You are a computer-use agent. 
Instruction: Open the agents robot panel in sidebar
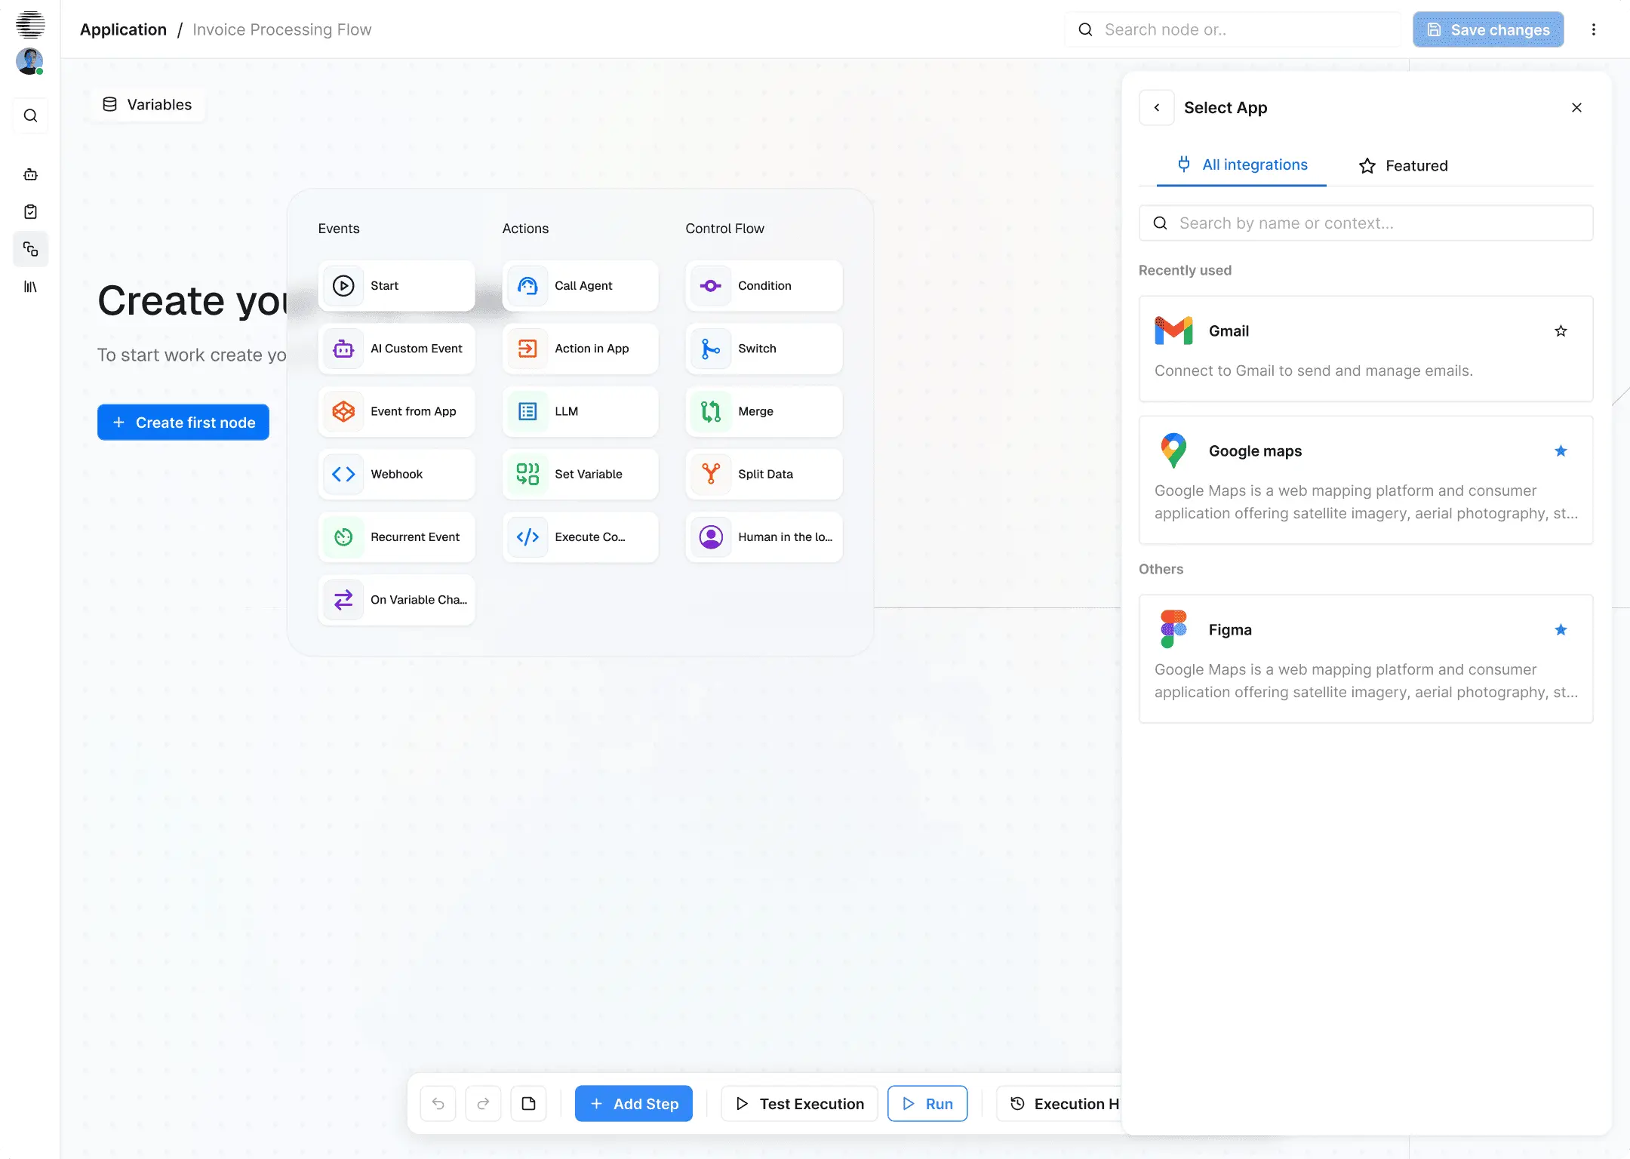click(30, 174)
